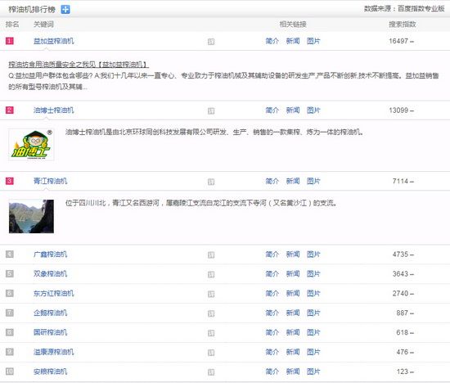Screen dimensions: 450x383
Task: Click 新闻 for 油博士榨油机
Action: click(x=293, y=110)
